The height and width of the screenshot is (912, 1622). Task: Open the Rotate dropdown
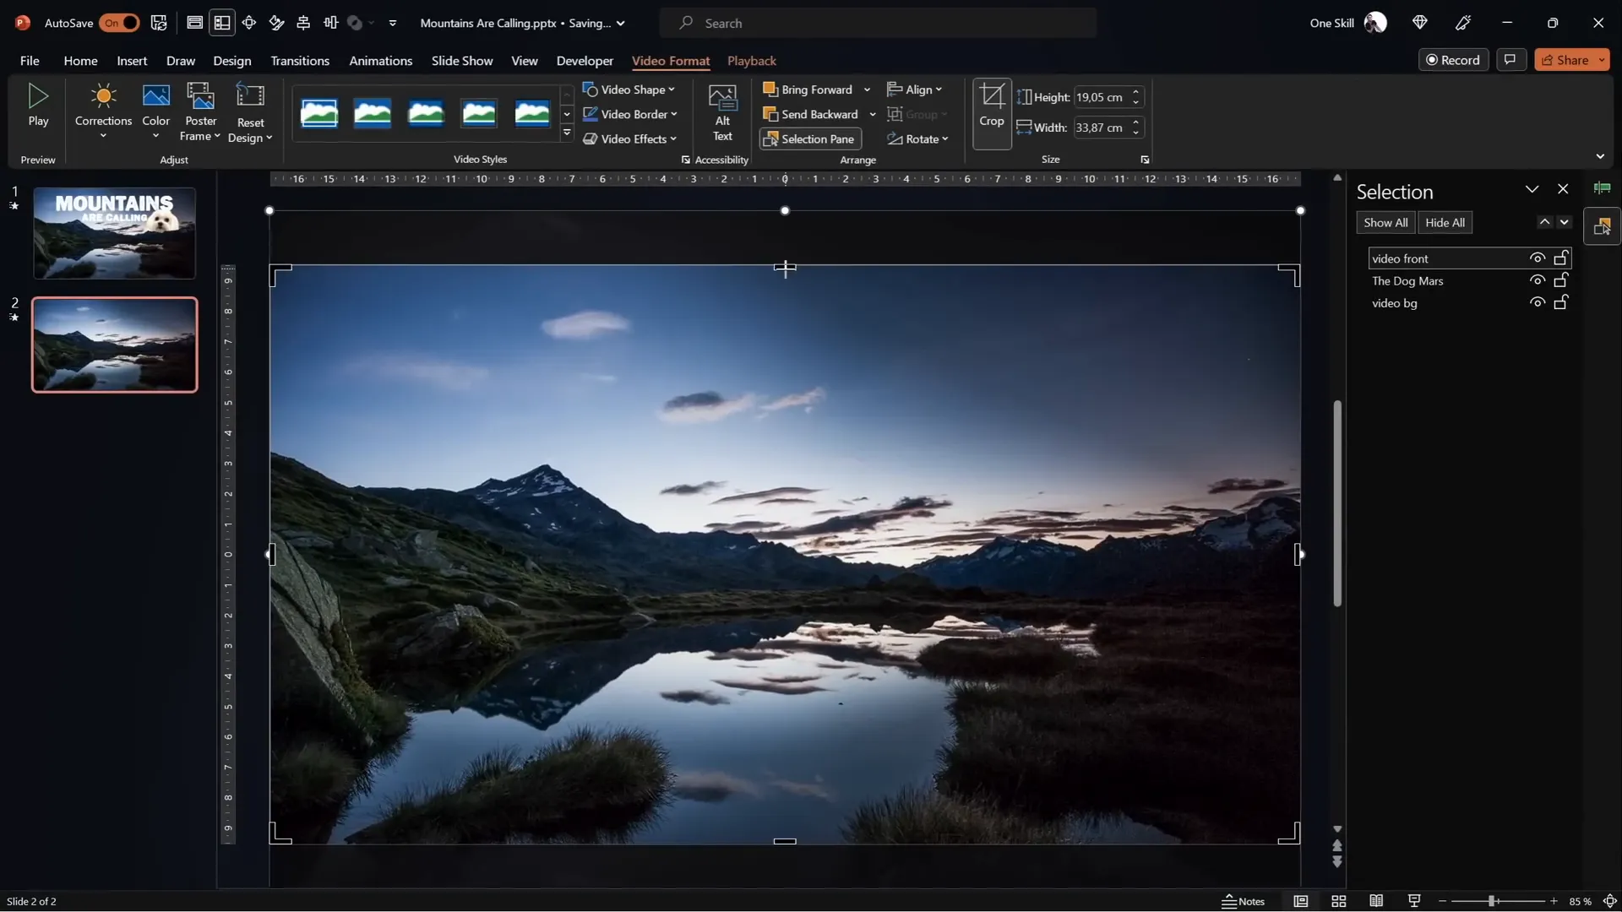tap(918, 138)
